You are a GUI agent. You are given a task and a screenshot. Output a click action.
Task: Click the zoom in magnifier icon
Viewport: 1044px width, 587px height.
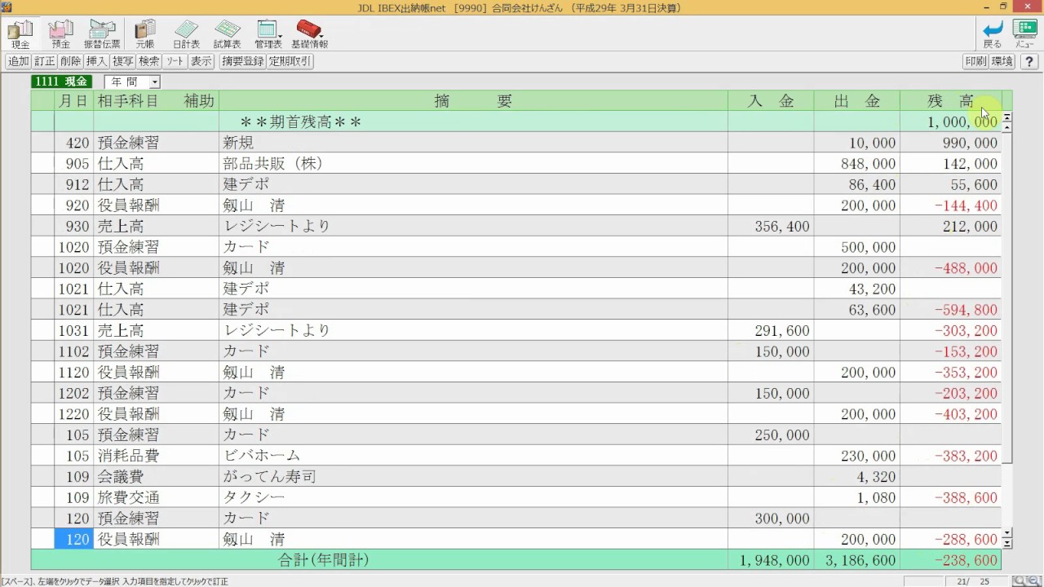(1018, 581)
